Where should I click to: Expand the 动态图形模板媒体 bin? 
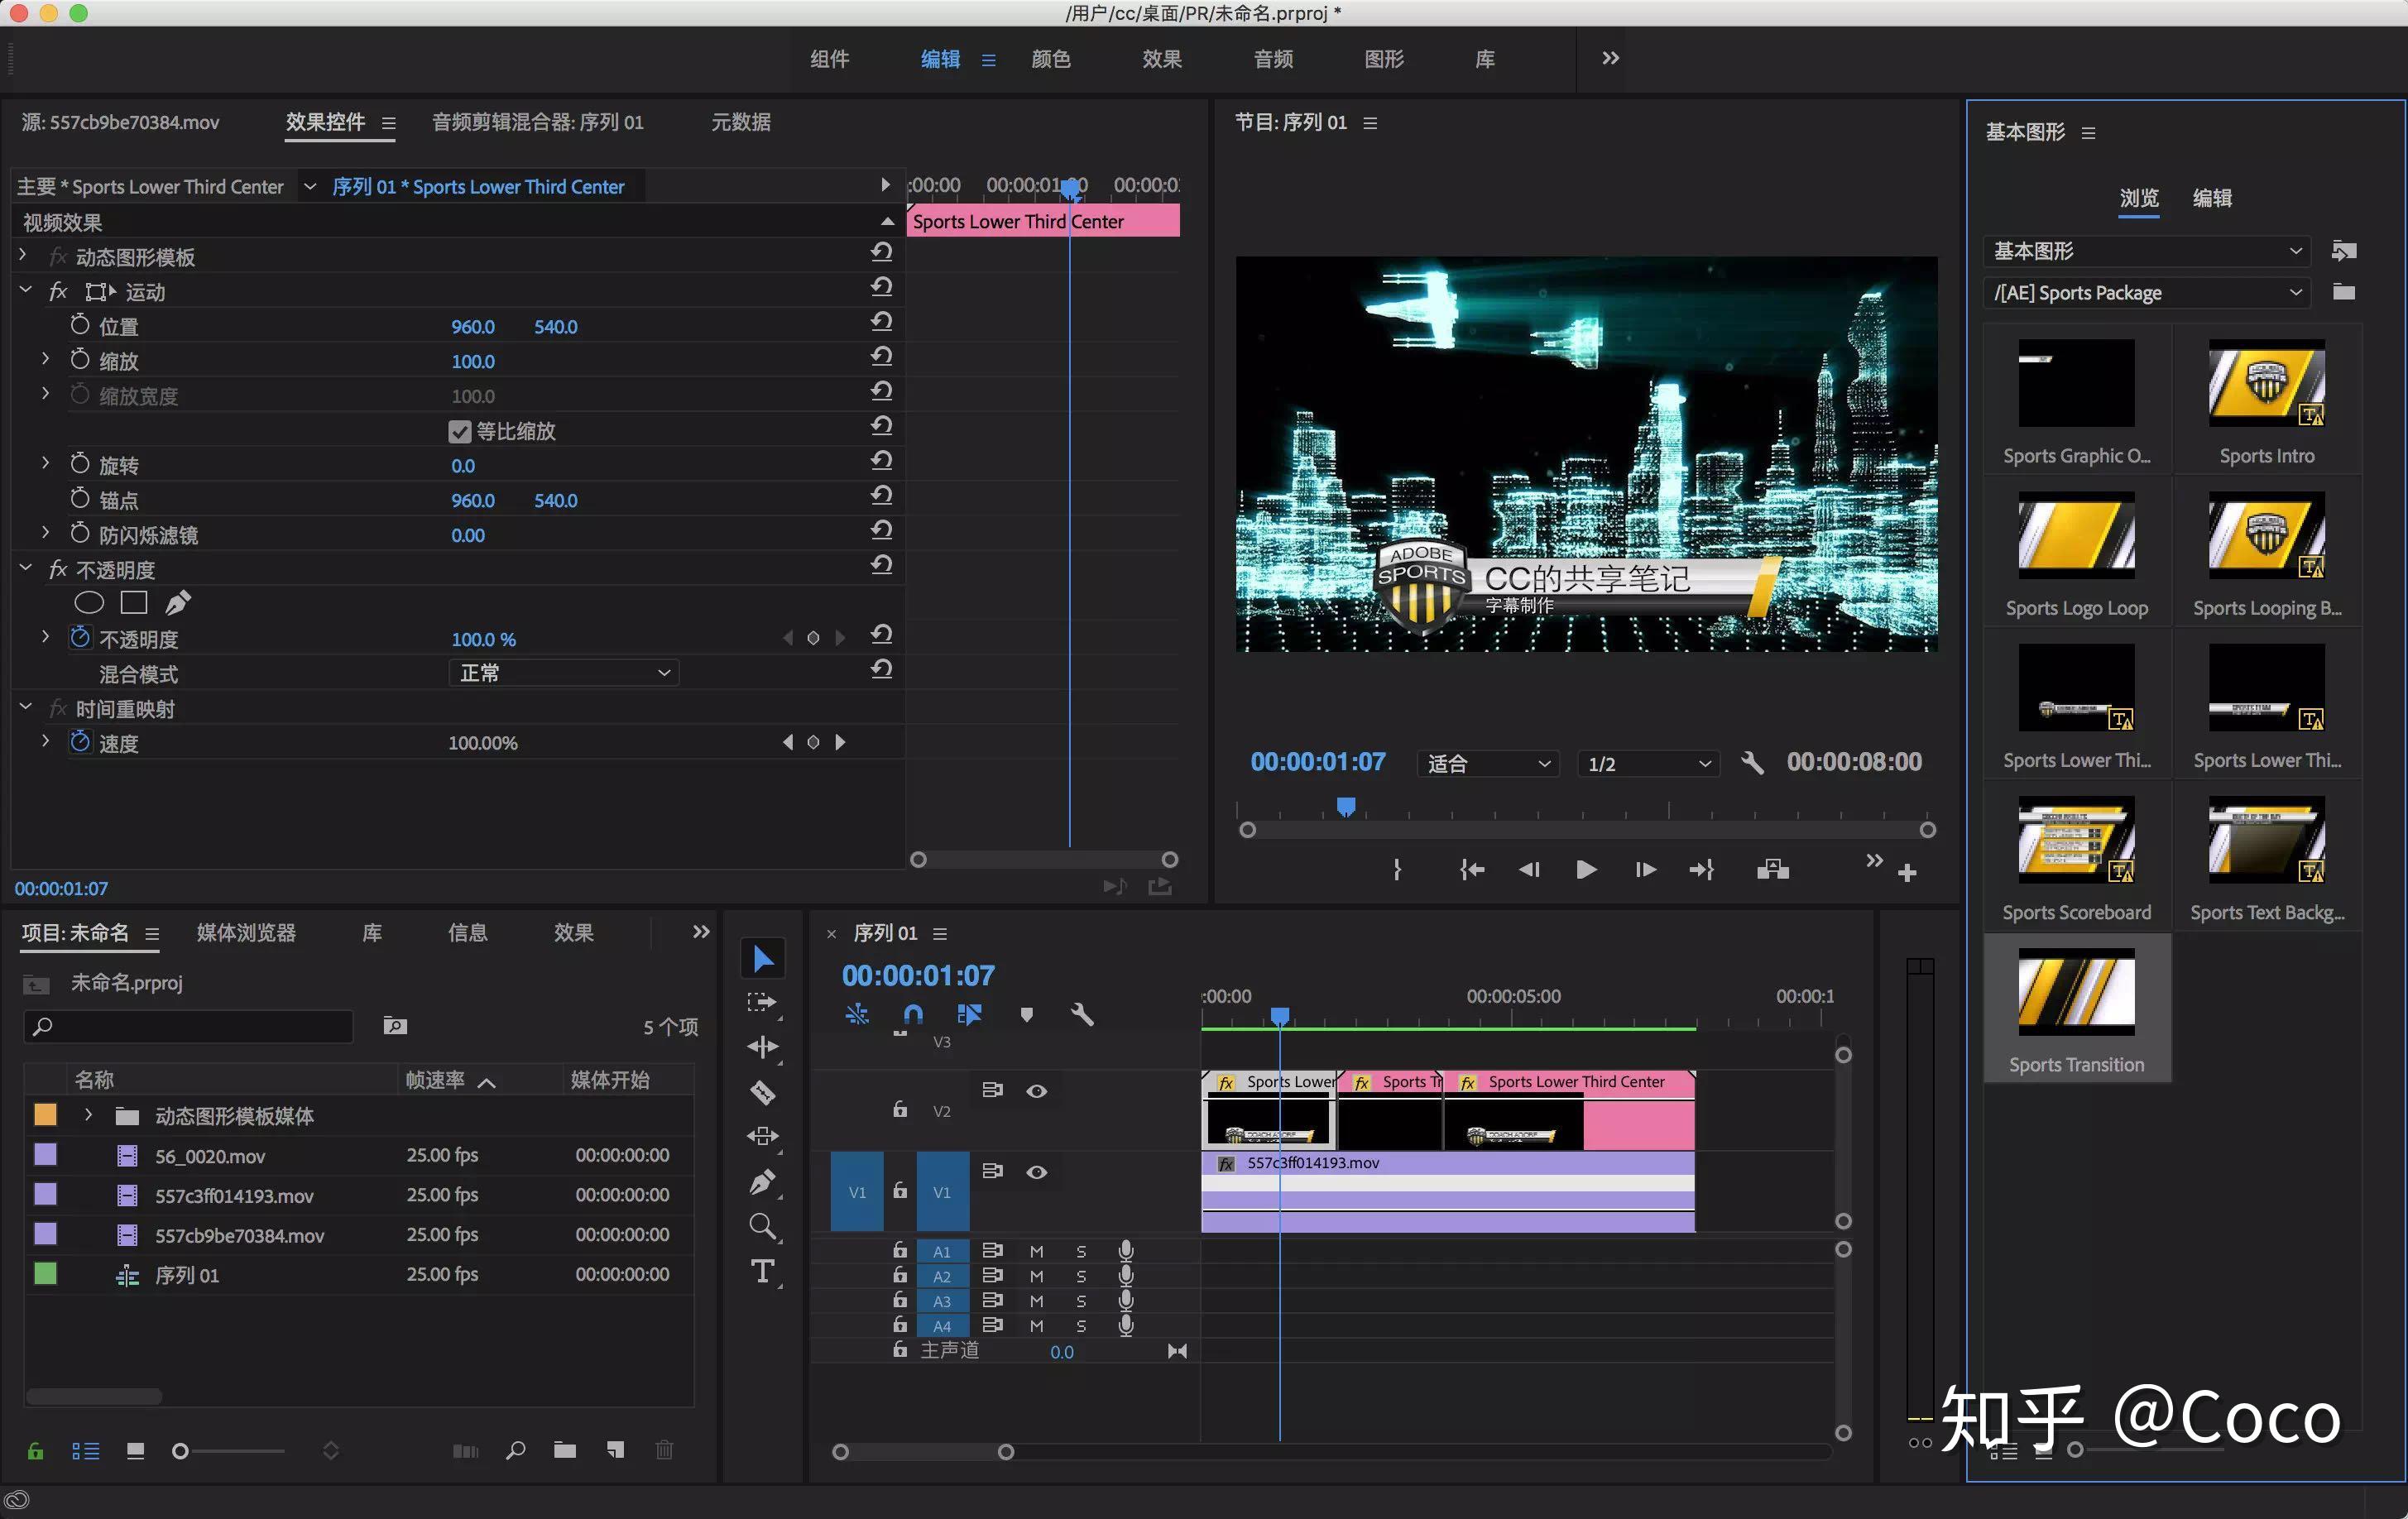pyautogui.click(x=88, y=1115)
